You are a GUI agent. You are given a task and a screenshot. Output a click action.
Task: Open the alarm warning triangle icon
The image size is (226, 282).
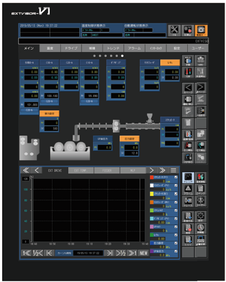click(x=188, y=190)
